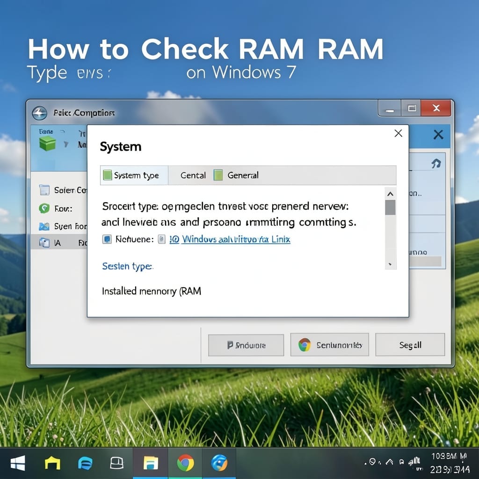Switch to the 'System type' tab
This screenshot has height=479, width=479.
tap(134, 175)
